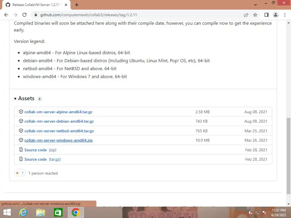Click the package icon for debian asset
Viewport: 291px width, 218px height.
[21, 121]
